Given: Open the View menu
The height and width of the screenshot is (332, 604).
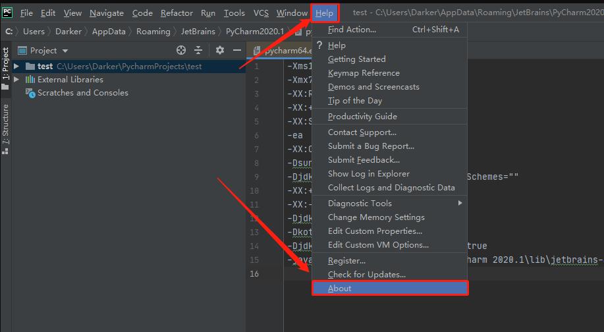Looking at the screenshot, I should click(73, 13).
